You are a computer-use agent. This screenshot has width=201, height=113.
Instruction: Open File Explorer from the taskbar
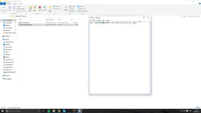pos(54,111)
